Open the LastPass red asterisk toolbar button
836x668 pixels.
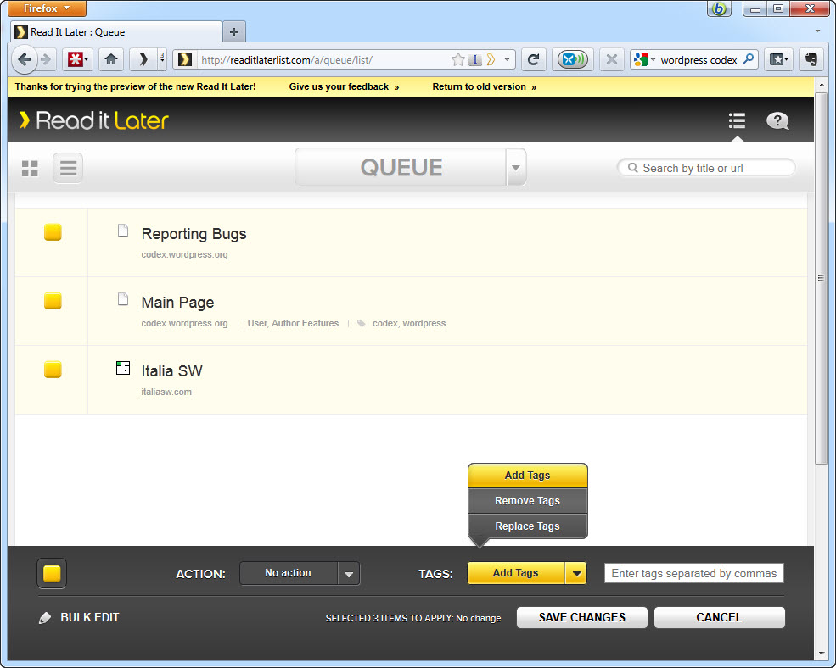click(x=76, y=59)
